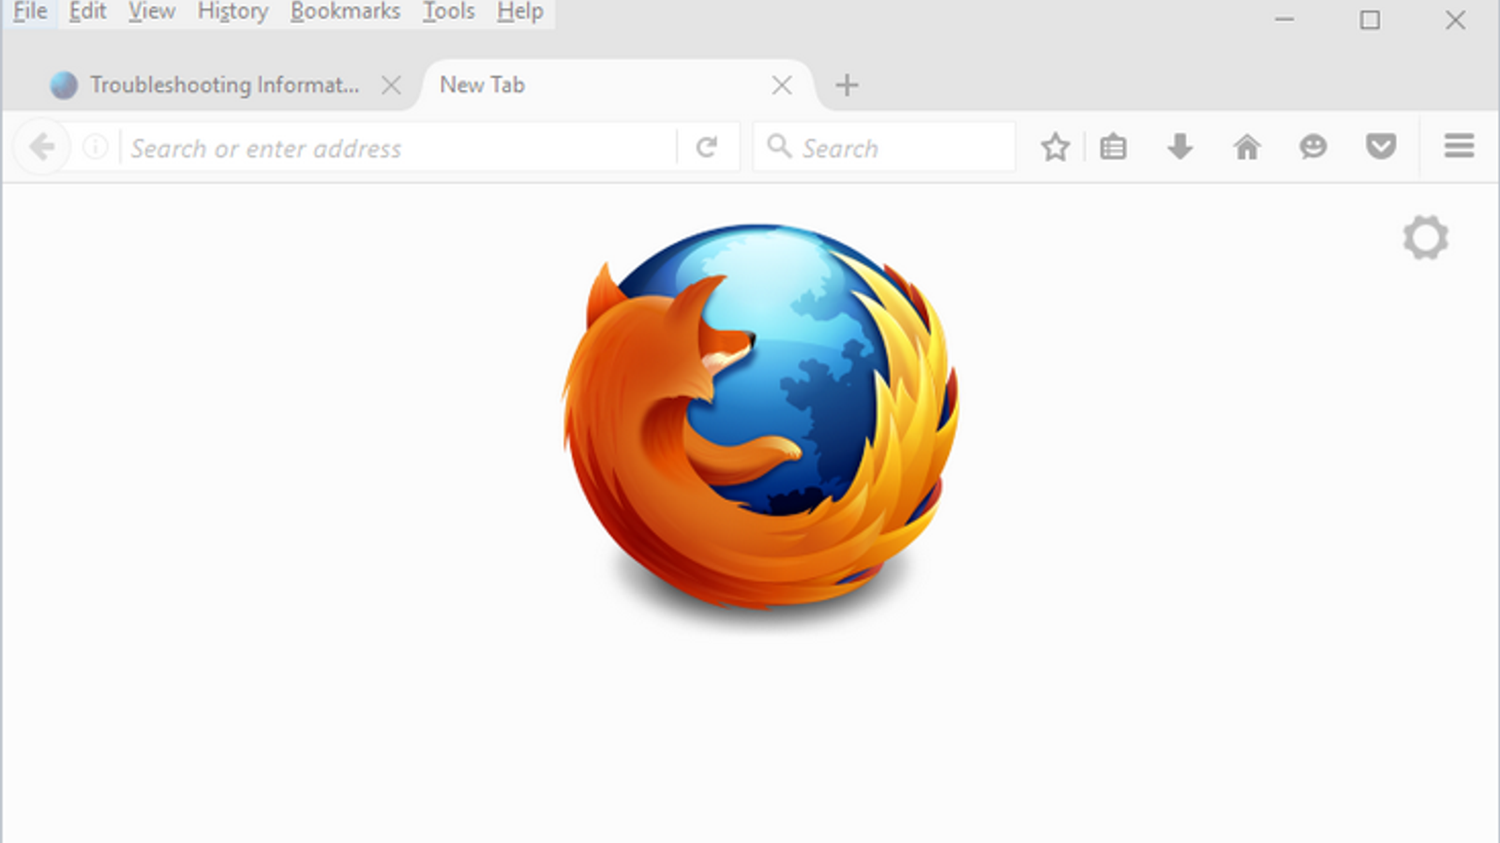
Task: Maximize the Firefox window
Action: pos(1370,20)
